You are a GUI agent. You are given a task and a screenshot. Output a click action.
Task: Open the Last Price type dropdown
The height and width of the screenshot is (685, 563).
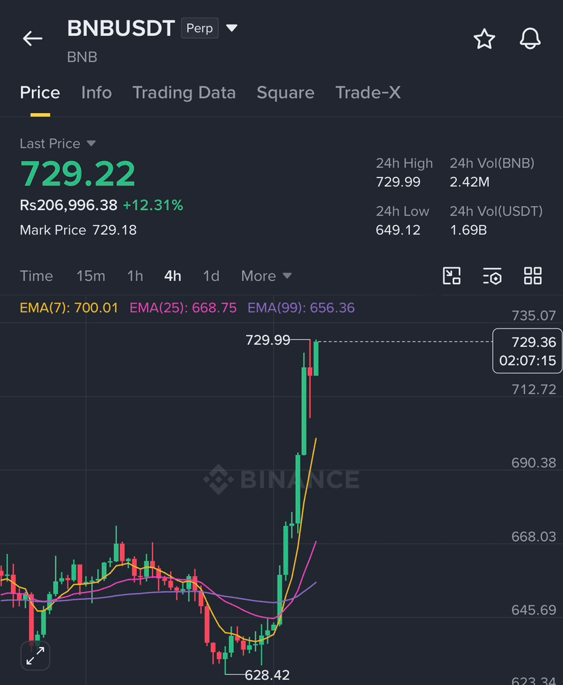91,144
